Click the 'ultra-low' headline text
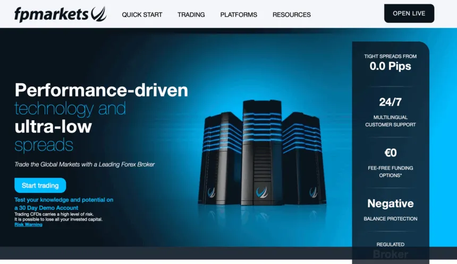Image resolution: width=457 pixels, height=264 pixels. [x=53, y=127]
